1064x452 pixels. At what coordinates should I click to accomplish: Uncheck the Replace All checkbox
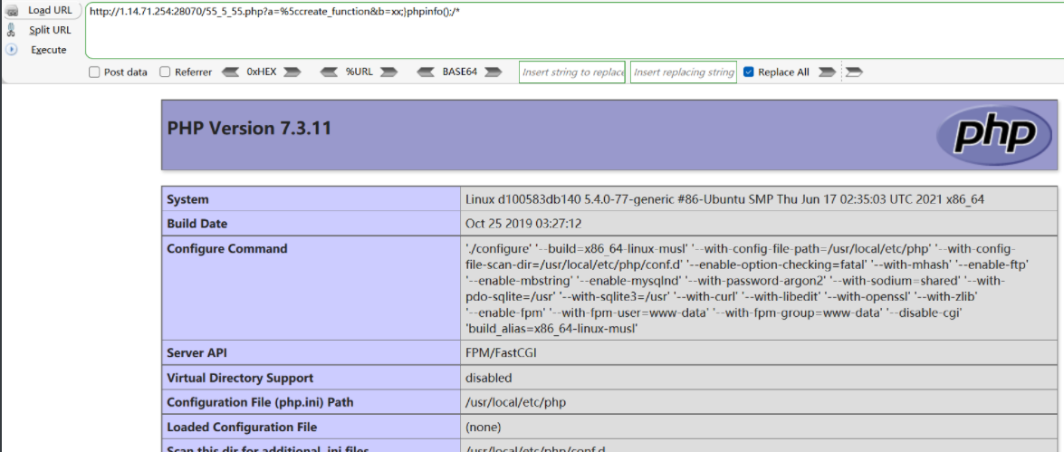749,72
